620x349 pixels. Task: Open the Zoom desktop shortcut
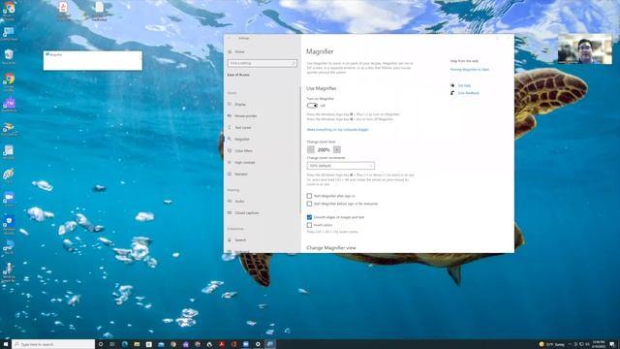coord(9,199)
